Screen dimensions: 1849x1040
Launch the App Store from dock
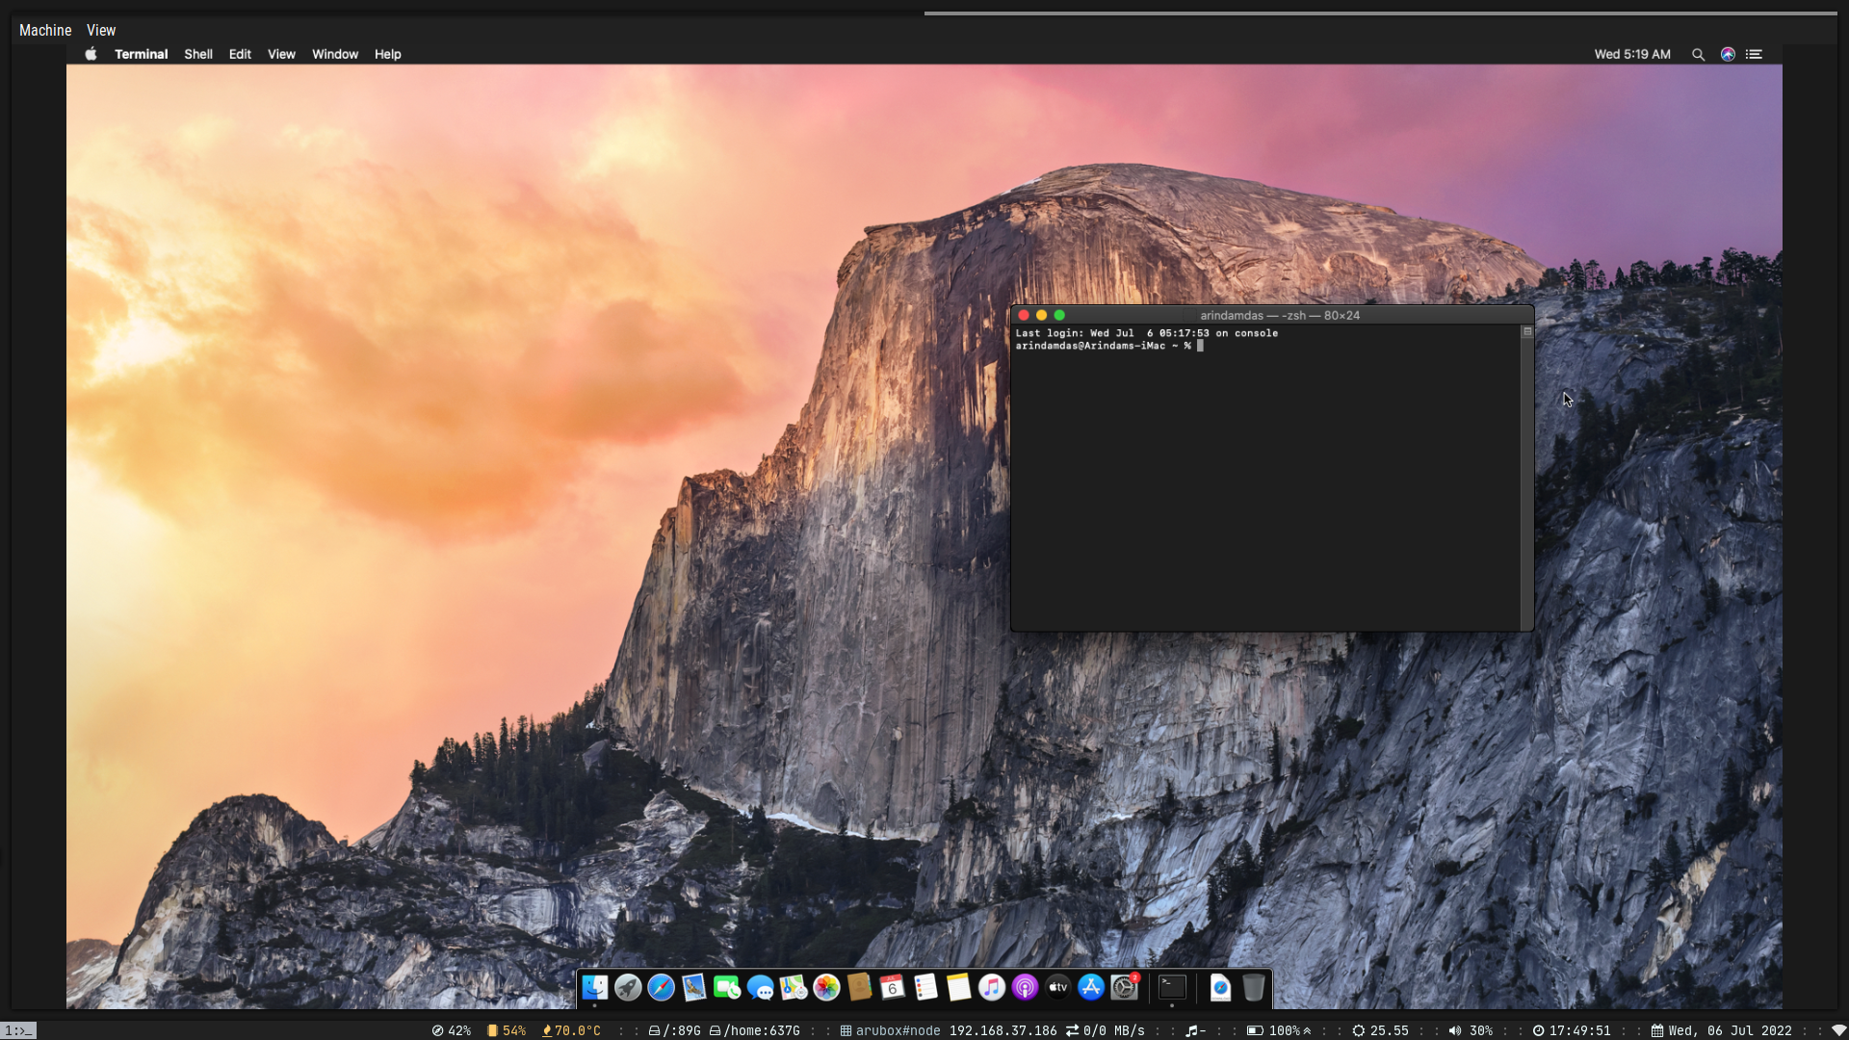pyautogui.click(x=1090, y=987)
